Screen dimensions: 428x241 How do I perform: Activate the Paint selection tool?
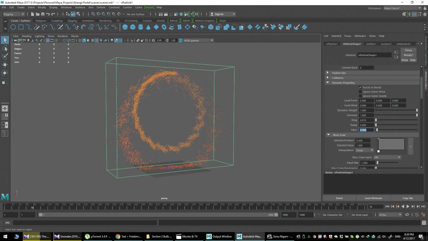tap(5, 57)
